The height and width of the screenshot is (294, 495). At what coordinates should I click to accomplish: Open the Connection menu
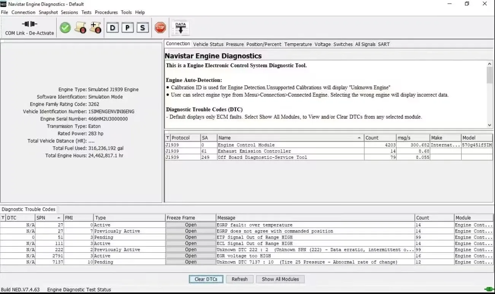click(23, 12)
